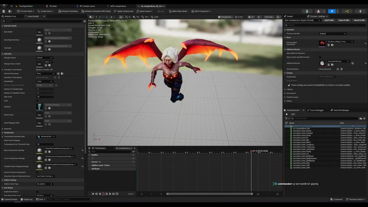This screenshot has height=207, width=368.
Task: Jump to the end of the animation
Action: 114,194
